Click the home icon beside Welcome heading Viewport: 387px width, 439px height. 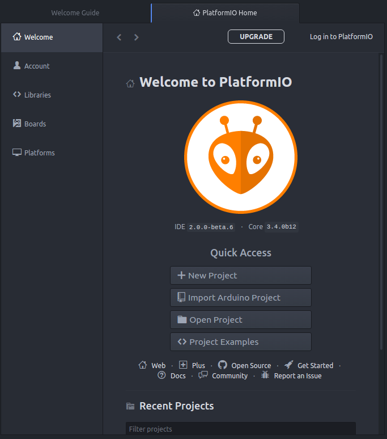(130, 83)
